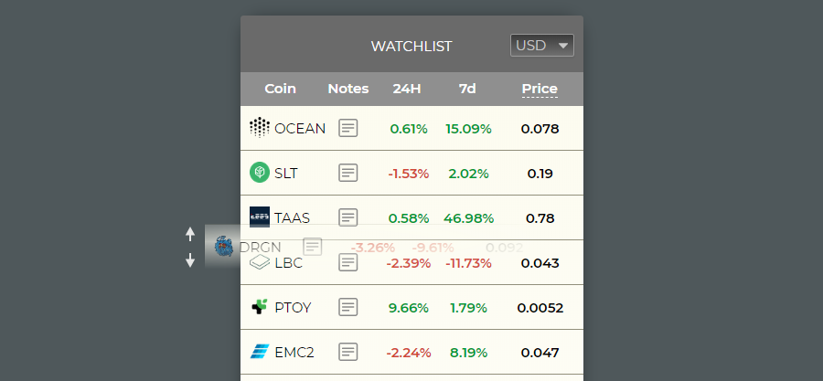Click the down arrow beside DRGN row
The width and height of the screenshot is (823, 381).
pos(190,260)
